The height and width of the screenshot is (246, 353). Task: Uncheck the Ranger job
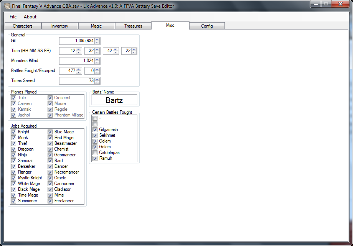14,172
